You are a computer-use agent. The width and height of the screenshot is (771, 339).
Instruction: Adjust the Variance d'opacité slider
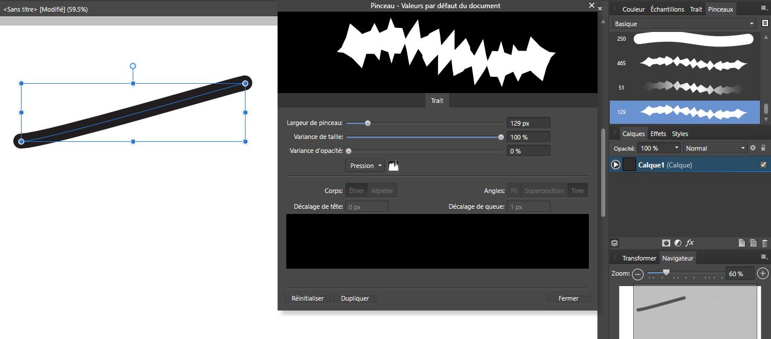click(349, 151)
